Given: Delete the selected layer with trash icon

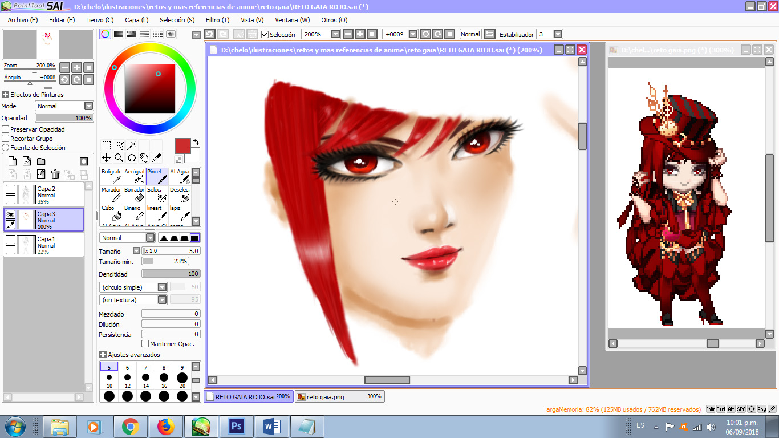Looking at the screenshot, I should click(55, 174).
